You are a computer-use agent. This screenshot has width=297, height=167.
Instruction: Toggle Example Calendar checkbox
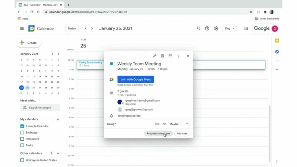pos(22,126)
